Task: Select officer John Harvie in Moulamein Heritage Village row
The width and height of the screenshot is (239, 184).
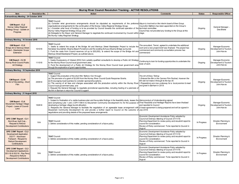Action: [221, 105]
